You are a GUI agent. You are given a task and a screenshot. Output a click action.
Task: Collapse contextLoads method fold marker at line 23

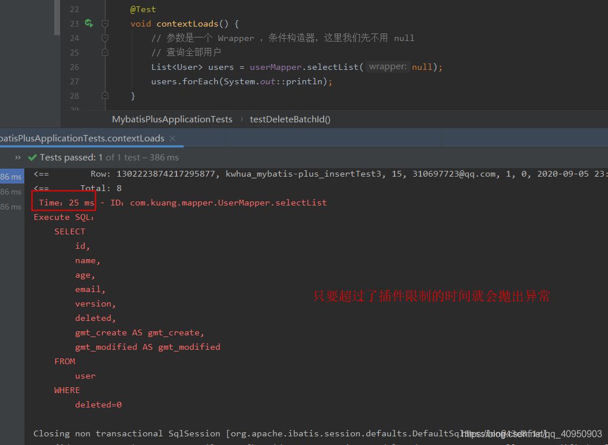point(104,24)
